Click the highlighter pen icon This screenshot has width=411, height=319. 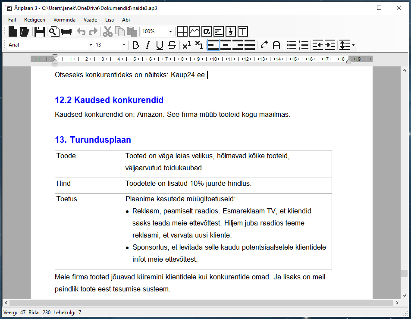click(x=264, y=45)
